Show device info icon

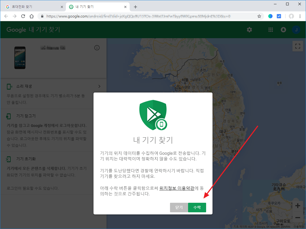[97, 48]
